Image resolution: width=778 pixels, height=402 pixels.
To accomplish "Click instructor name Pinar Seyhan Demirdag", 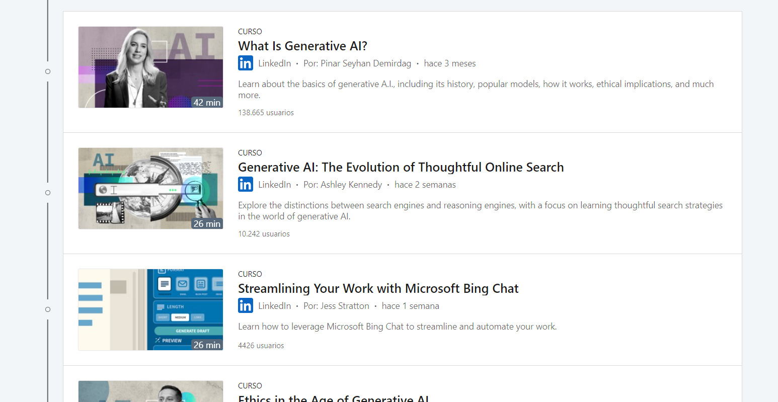I will tap(366, 63).
